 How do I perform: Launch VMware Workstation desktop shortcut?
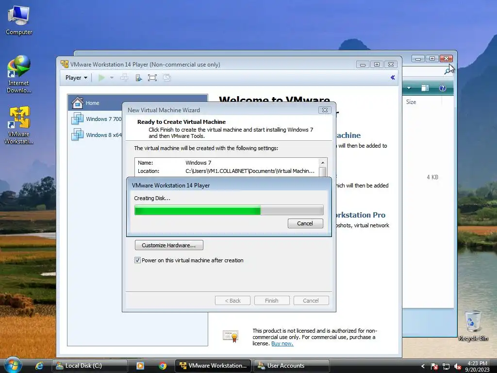(19, 125)
